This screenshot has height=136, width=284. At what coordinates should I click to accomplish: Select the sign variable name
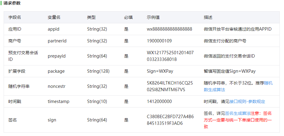52,120
